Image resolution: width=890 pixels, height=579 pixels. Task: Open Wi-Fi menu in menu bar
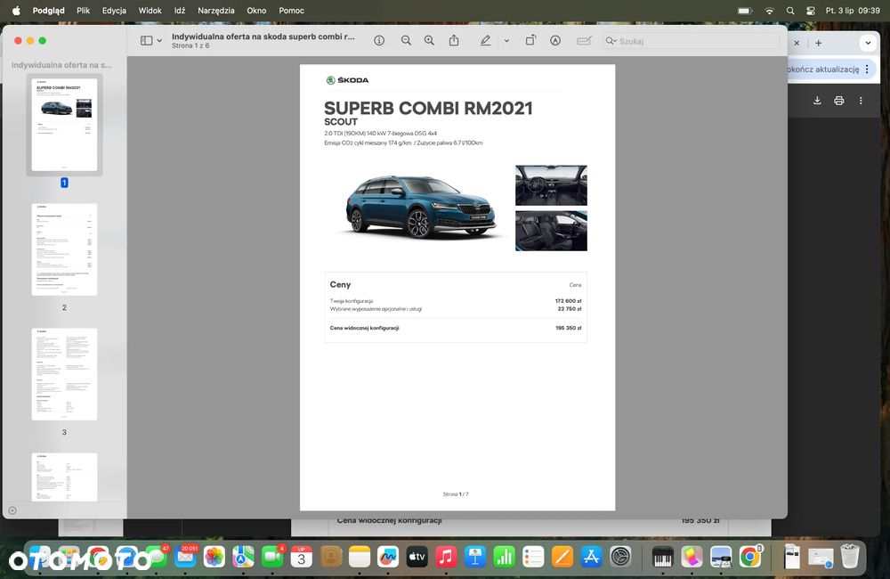pos(769,10)
